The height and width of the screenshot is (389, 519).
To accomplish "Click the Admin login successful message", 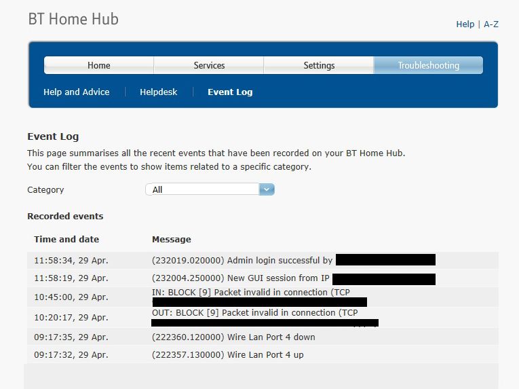I will (242, 261).
